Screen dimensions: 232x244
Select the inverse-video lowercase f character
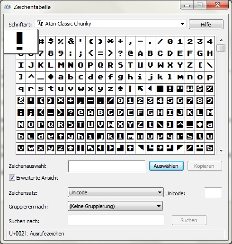61,136
